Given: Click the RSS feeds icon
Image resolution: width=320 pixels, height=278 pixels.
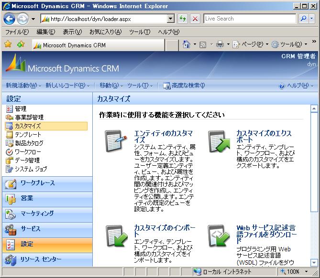Looking at the screenshot, I should [x=203, y=44].
